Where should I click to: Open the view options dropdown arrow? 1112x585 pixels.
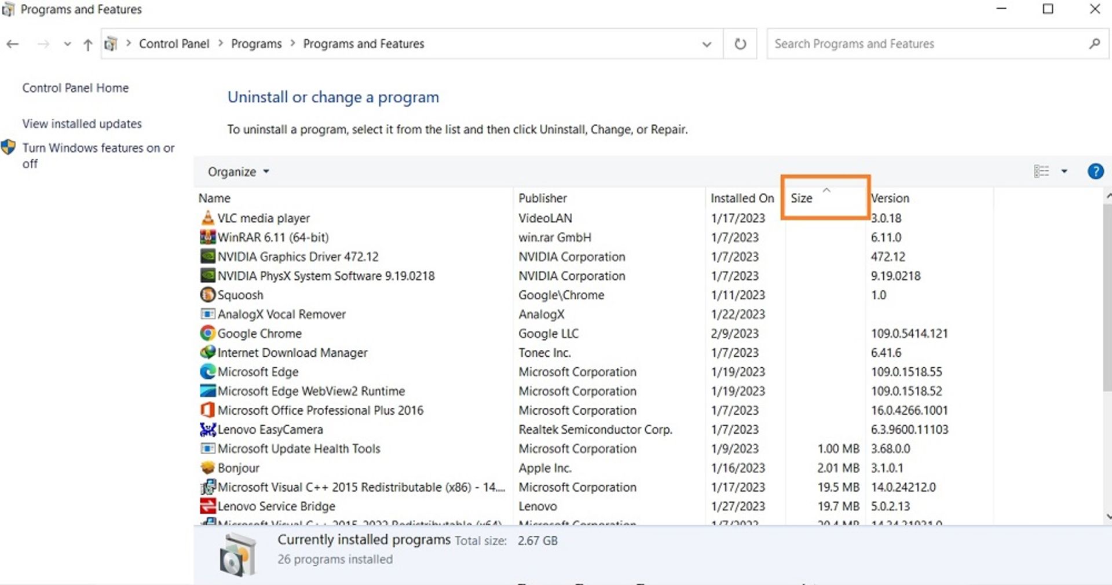coord(1064,171)
